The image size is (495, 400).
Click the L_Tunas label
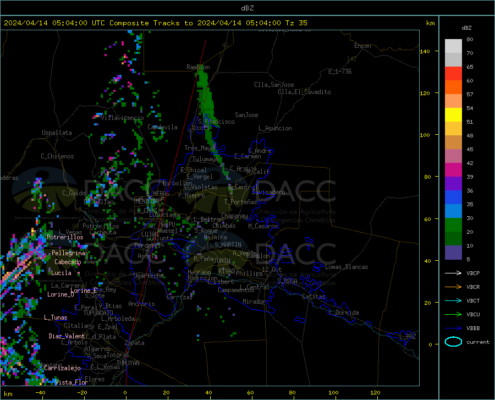(56, 317)
